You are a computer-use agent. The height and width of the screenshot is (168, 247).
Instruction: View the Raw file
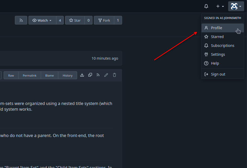tap(11, 75)
